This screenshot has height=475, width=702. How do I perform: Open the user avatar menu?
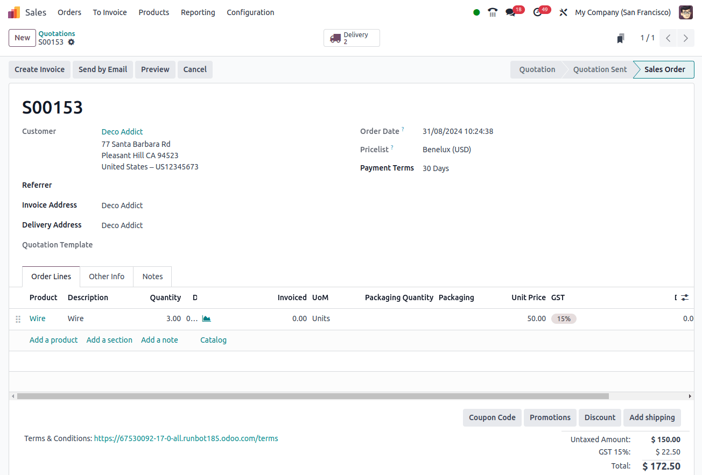pyautogui.click(x=685, y=12)
